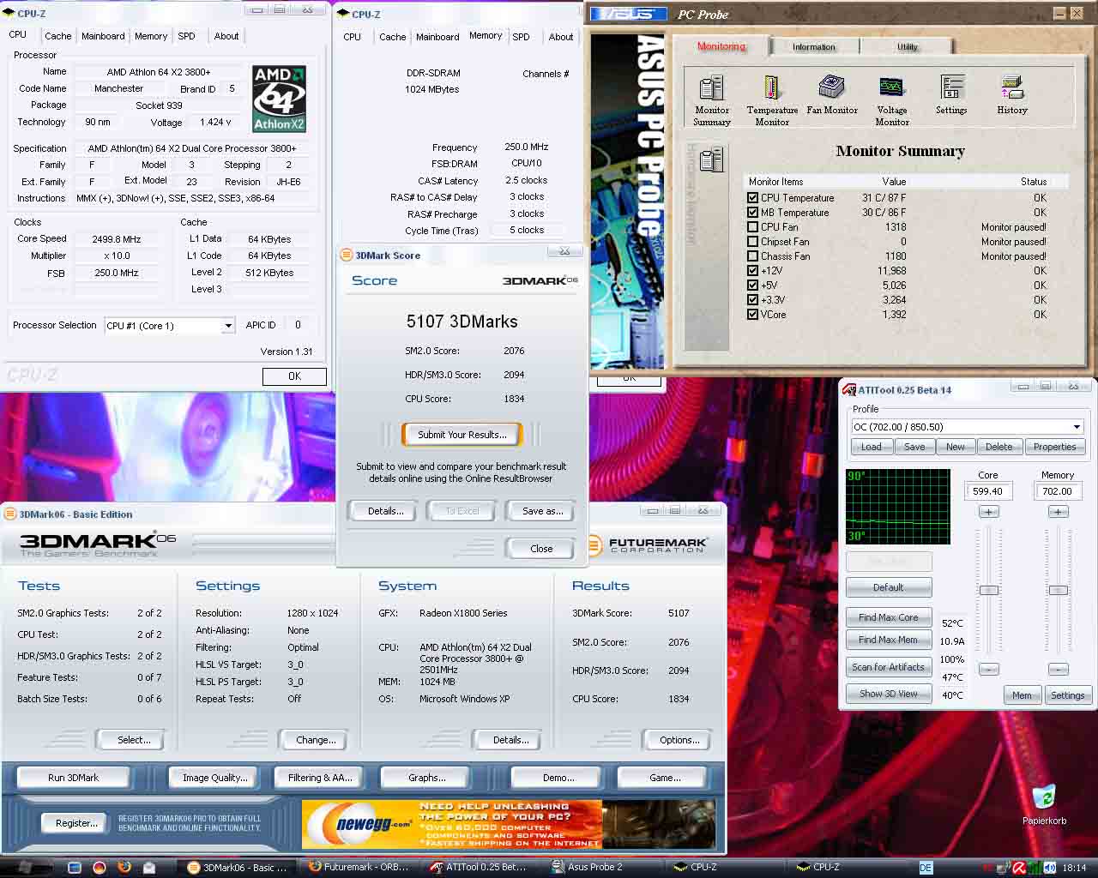Screen dimensions: 1098x878
Task: Toggle MB Temperature monitor checkbox
Action: click(x=752, y=213)
